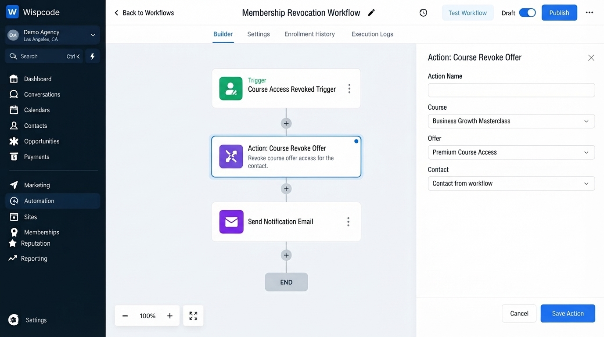Edit workflow name with pencil icon
The image size is (604, 337).
point(371,13)
